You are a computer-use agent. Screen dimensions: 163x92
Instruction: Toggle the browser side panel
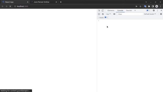click(x=153, y=6)
